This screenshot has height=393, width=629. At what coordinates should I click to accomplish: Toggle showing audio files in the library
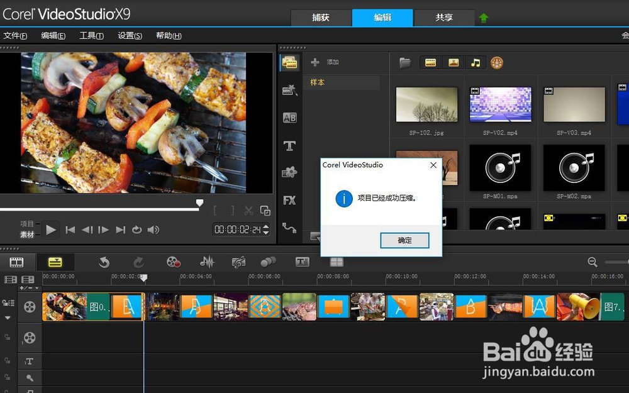pos(476,62)
